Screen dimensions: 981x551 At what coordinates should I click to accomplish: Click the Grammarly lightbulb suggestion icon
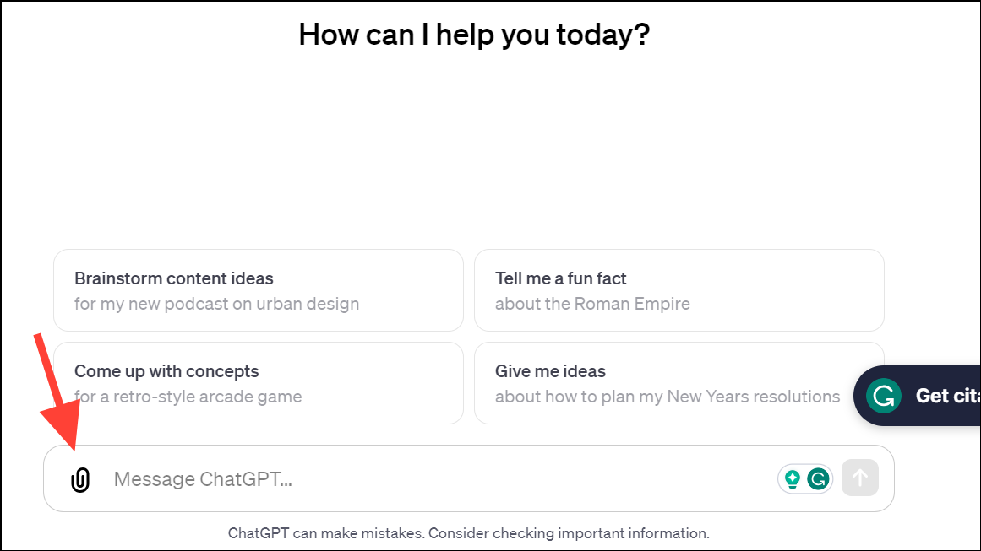793,478
